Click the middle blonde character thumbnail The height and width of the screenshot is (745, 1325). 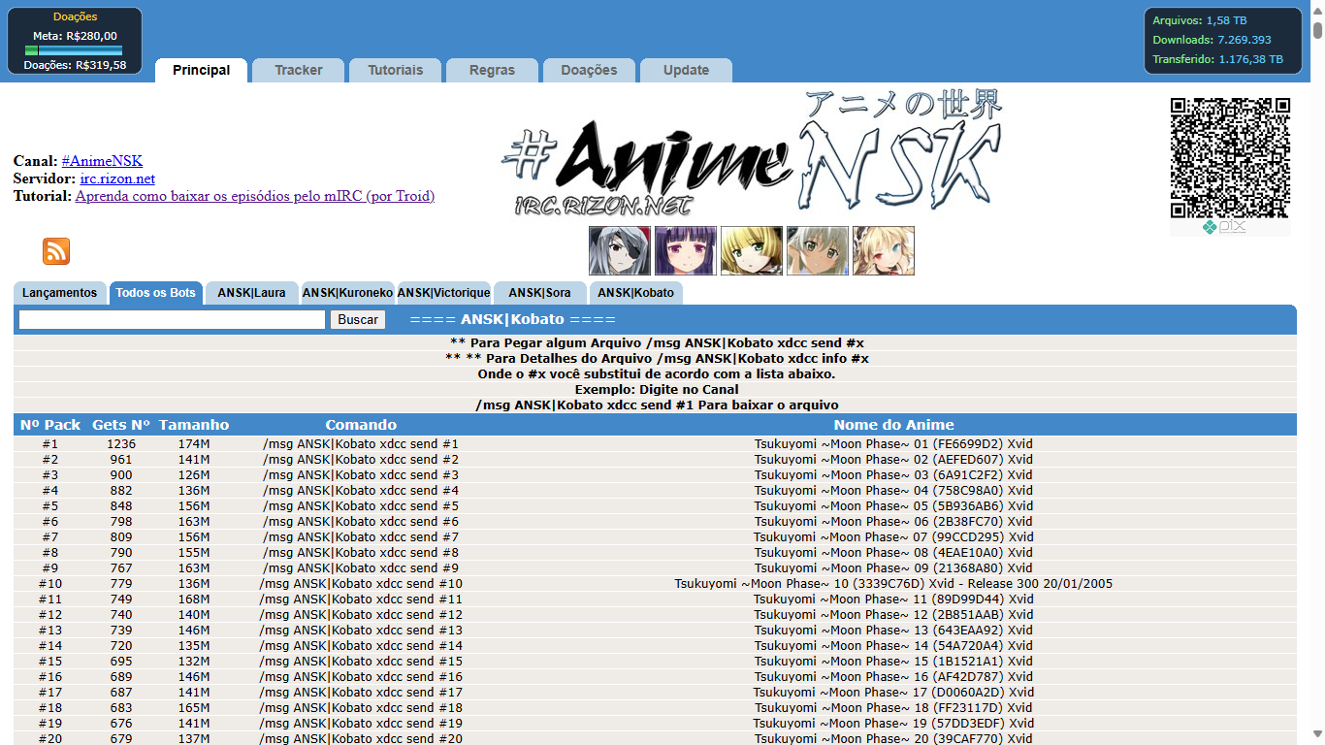(752, 250)
